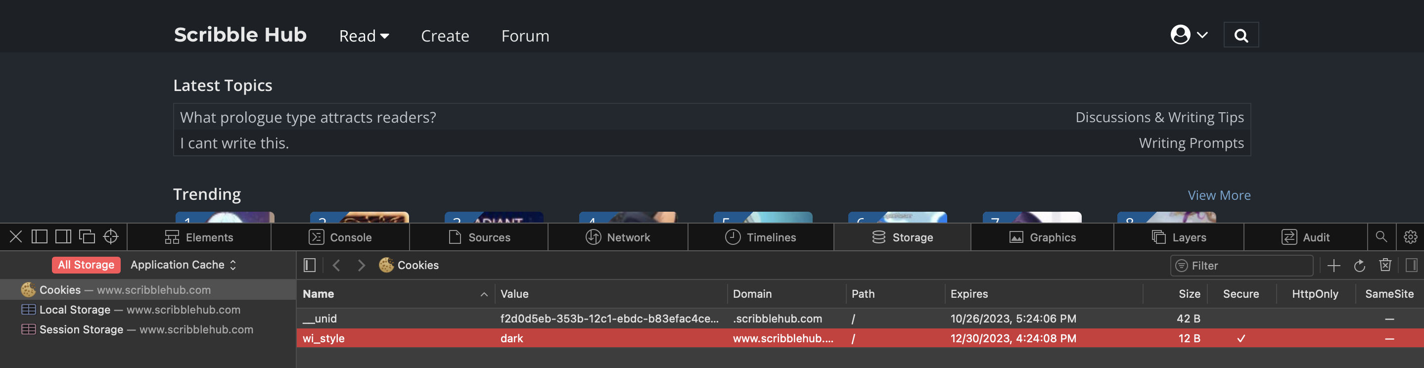Toggle the storage navigation sidebar visibility
Screen dimensions: 1424x368
click(309, 265)
